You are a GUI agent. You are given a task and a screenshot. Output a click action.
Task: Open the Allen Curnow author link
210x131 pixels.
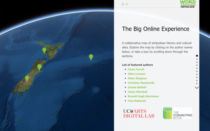136,74
